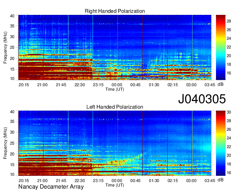
Task: Click the 10 MHz frequency tick, right-handed plot
Action: point(12,79)
